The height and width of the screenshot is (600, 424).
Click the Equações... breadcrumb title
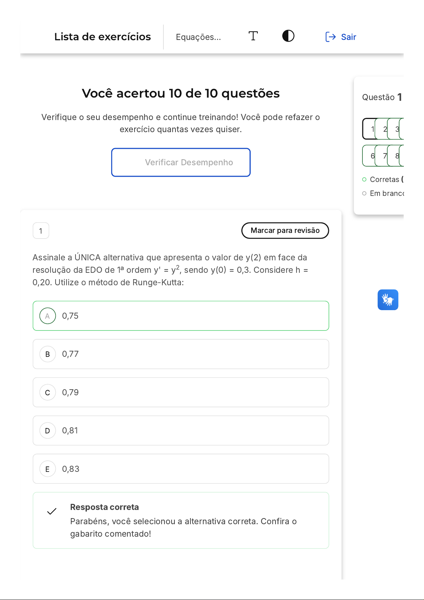[198, 37]
